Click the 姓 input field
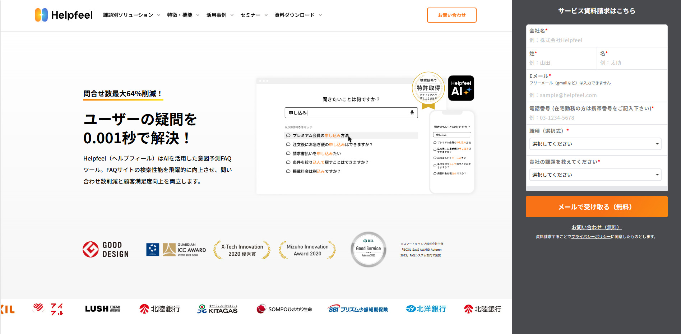 (561, 63)
